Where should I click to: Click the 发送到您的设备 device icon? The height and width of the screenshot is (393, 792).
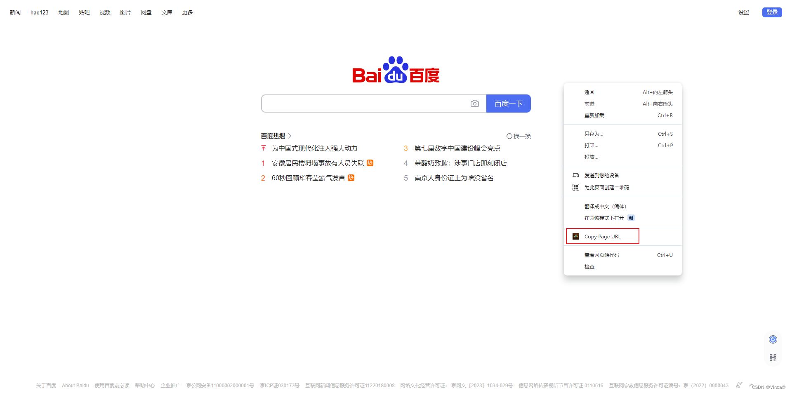(576, 175)
